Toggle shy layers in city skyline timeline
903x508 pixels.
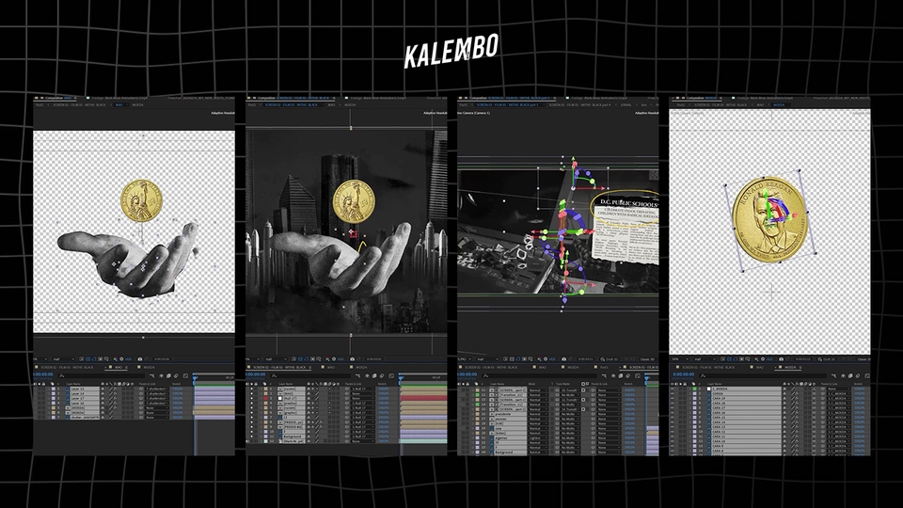coord(368,375)
